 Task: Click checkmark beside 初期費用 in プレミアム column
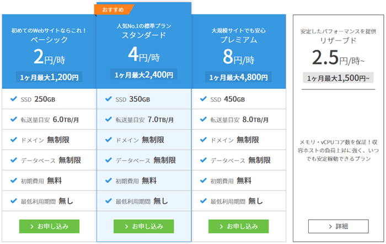(x=203, y=181)
